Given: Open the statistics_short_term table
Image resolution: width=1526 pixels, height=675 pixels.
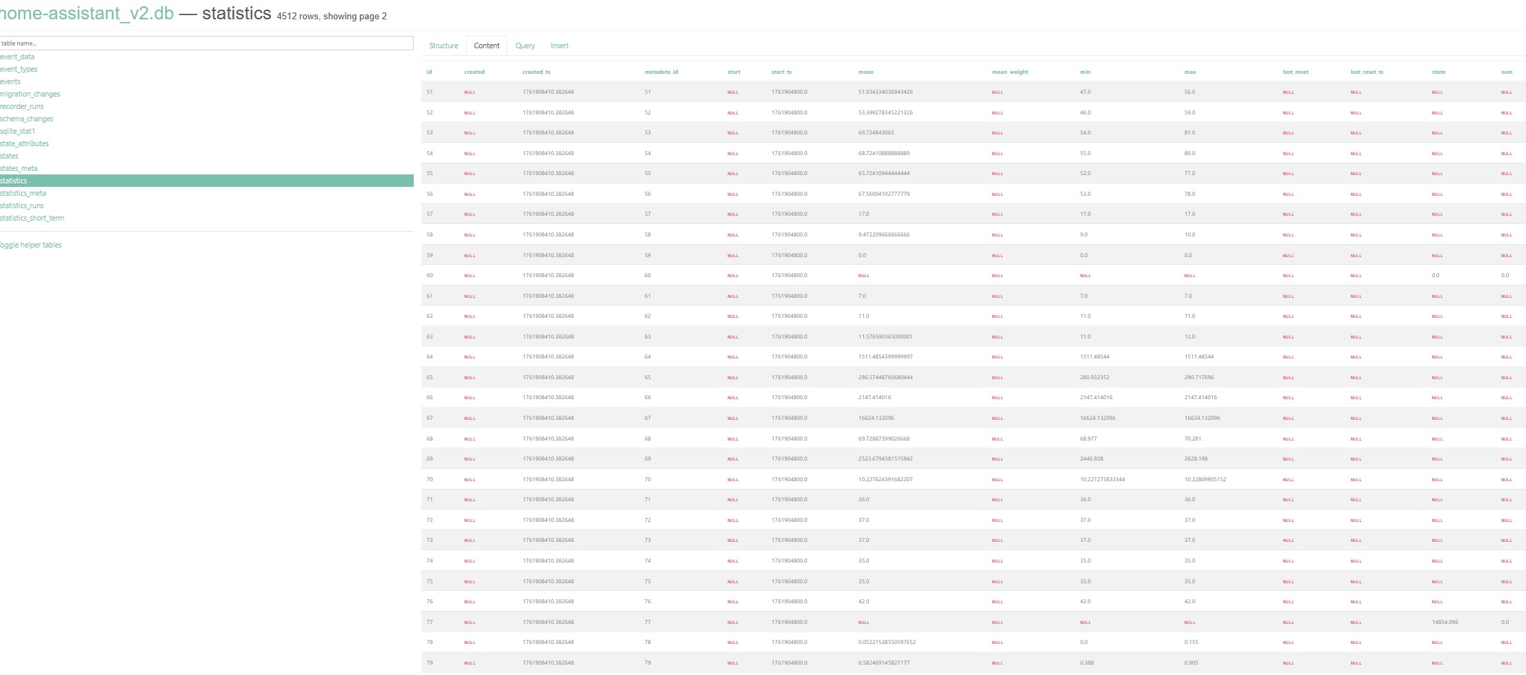Looking at the screenshot, I should tap(32, 218).
